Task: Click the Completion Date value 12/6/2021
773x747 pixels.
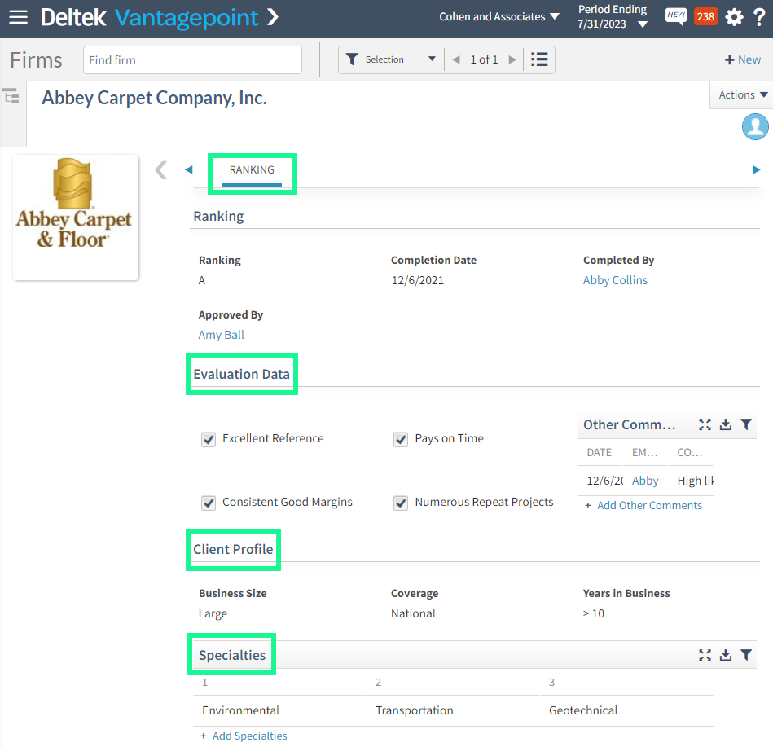Action: pyautogui.click(x=418, y=280)
